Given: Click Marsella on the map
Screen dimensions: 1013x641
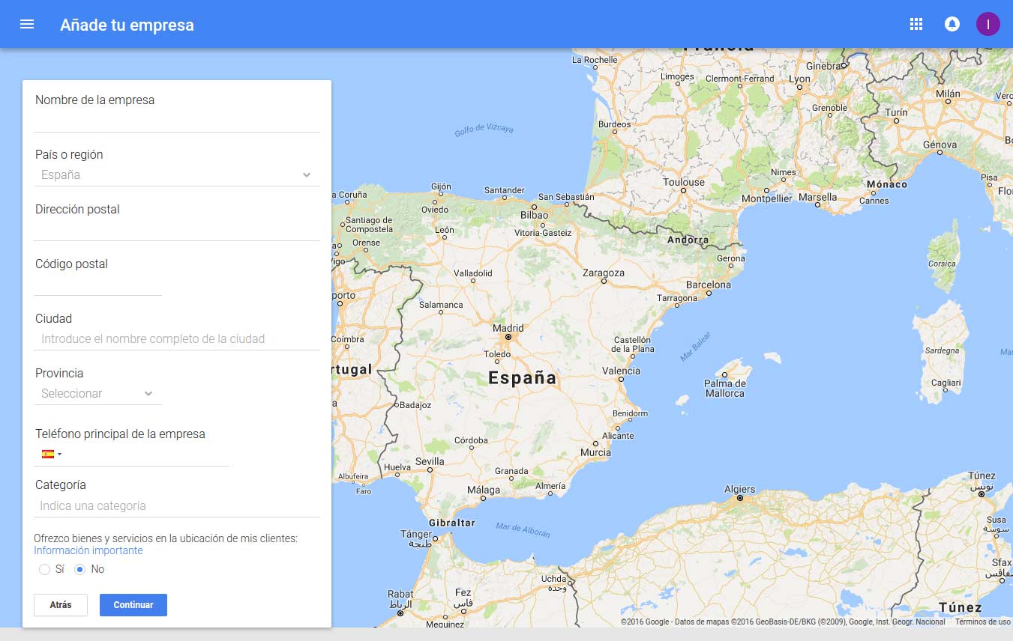Looking at the screenshot, I should 818,197.
